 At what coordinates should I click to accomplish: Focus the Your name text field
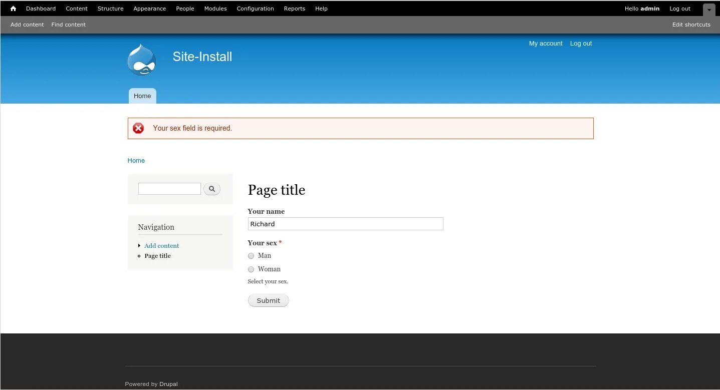346,224
